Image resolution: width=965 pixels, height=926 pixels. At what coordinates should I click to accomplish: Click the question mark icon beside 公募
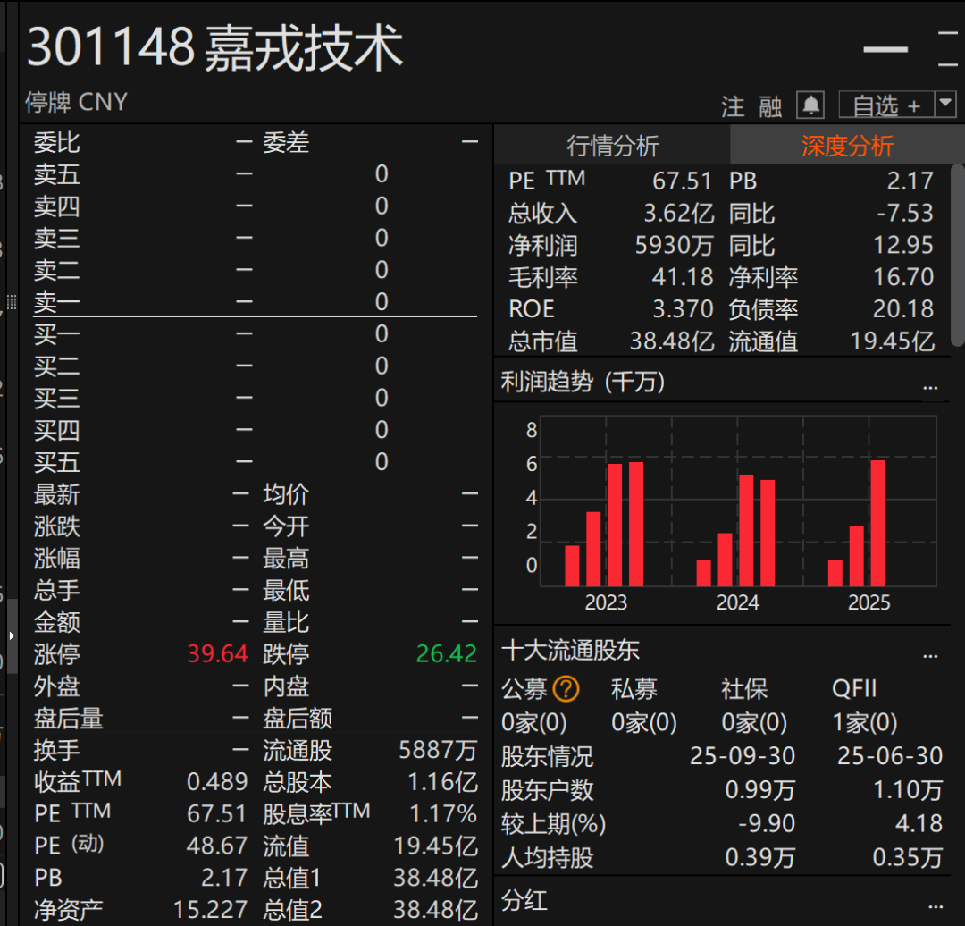pyautogui.click(x=566, y=689)
